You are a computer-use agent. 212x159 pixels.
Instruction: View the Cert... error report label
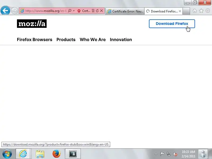coord(86,11)
